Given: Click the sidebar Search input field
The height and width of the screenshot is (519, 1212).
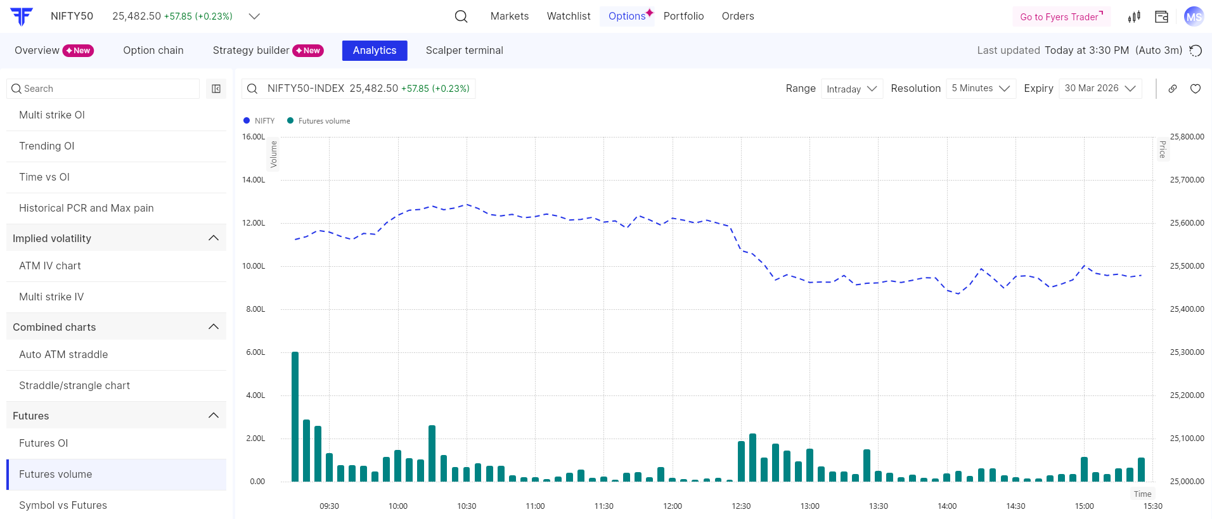Looking at the screenshot, I should [x=105, y=89].
